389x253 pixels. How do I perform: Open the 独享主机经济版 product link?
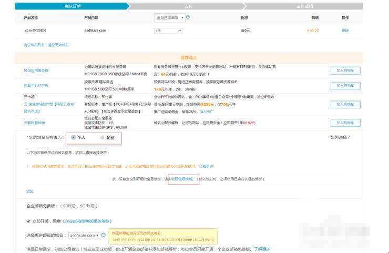tap(36, 85)
